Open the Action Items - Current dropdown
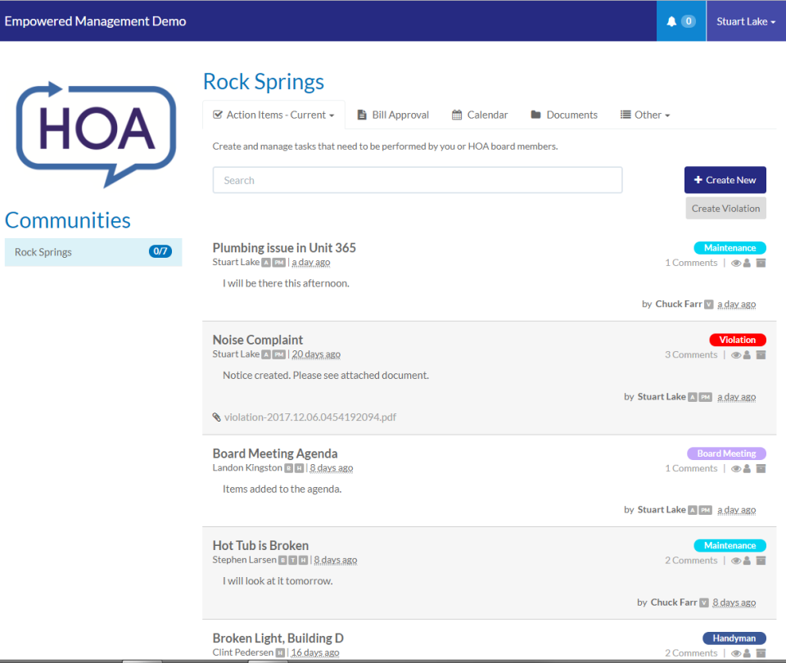The height and width of the screenshot is (663, 786). tap(273, 115)
